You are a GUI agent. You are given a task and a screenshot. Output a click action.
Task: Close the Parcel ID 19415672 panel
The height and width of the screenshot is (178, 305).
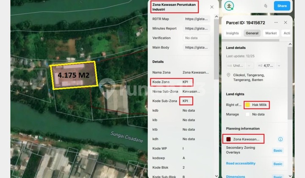tap(286, 22)
